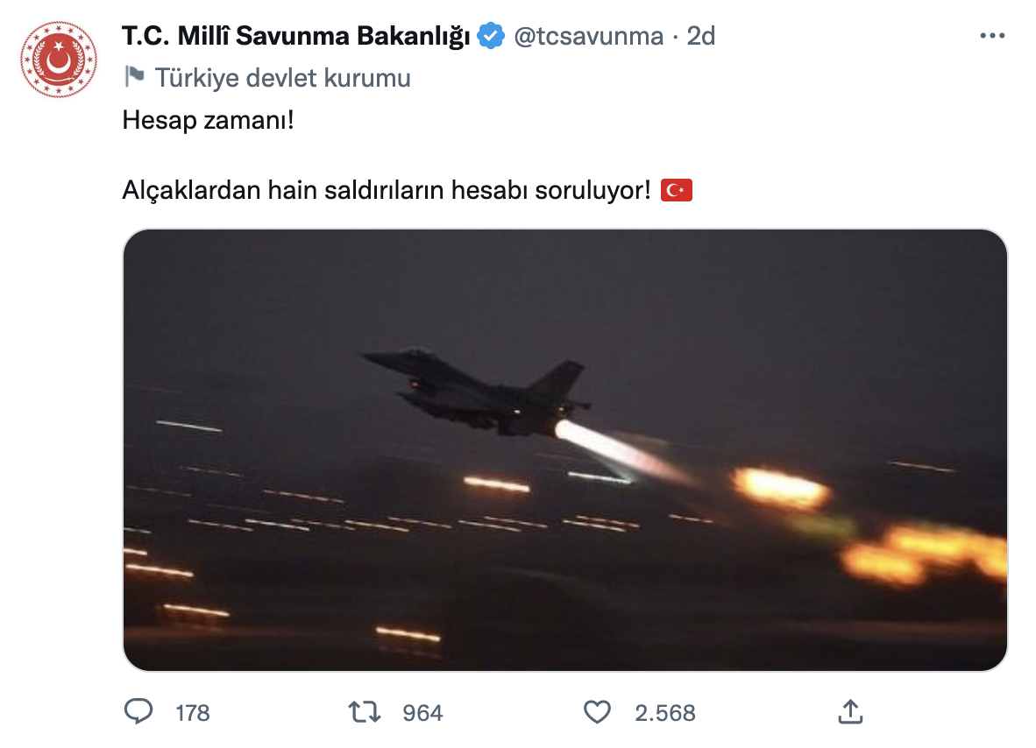Click the Turkish flag emoji in the tweet
This screenshot has width=1036, height=748.
[x=678, y=189]
